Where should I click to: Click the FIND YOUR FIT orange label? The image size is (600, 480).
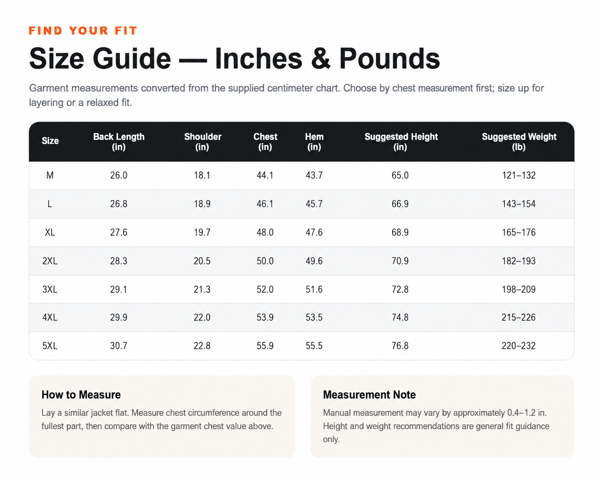point(83,31)
